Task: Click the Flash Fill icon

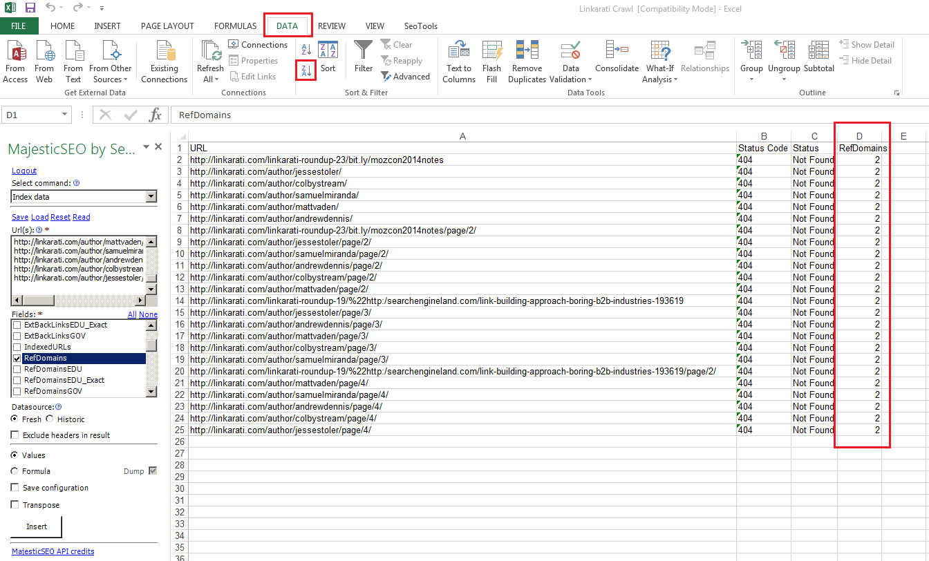Action: pos(492,51)
